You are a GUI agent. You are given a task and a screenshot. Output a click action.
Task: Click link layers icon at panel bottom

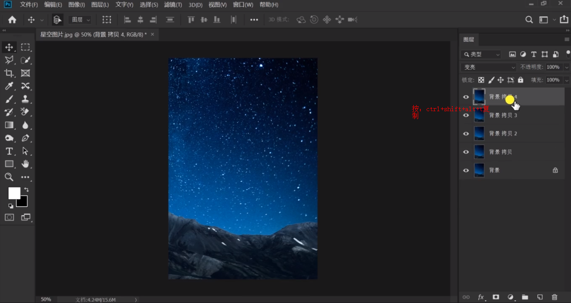click(466, 297)
